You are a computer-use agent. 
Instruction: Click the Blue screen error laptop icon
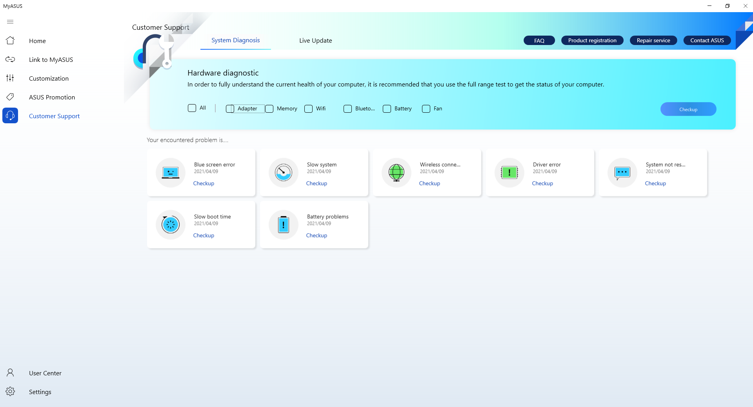(x=171, y=173)
